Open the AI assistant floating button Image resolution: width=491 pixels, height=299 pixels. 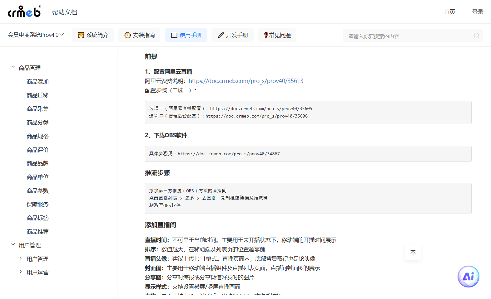[x=468, y=276]
